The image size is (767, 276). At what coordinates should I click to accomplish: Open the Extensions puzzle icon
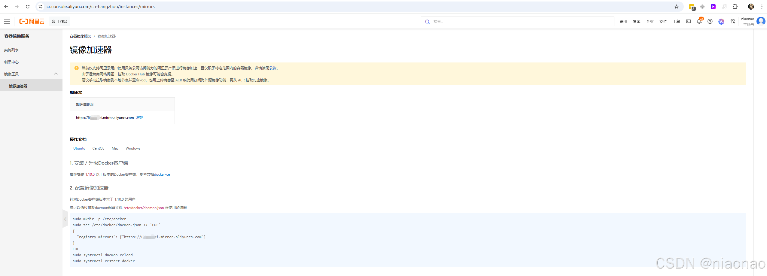pyautogui.click(x=735, y=7)
